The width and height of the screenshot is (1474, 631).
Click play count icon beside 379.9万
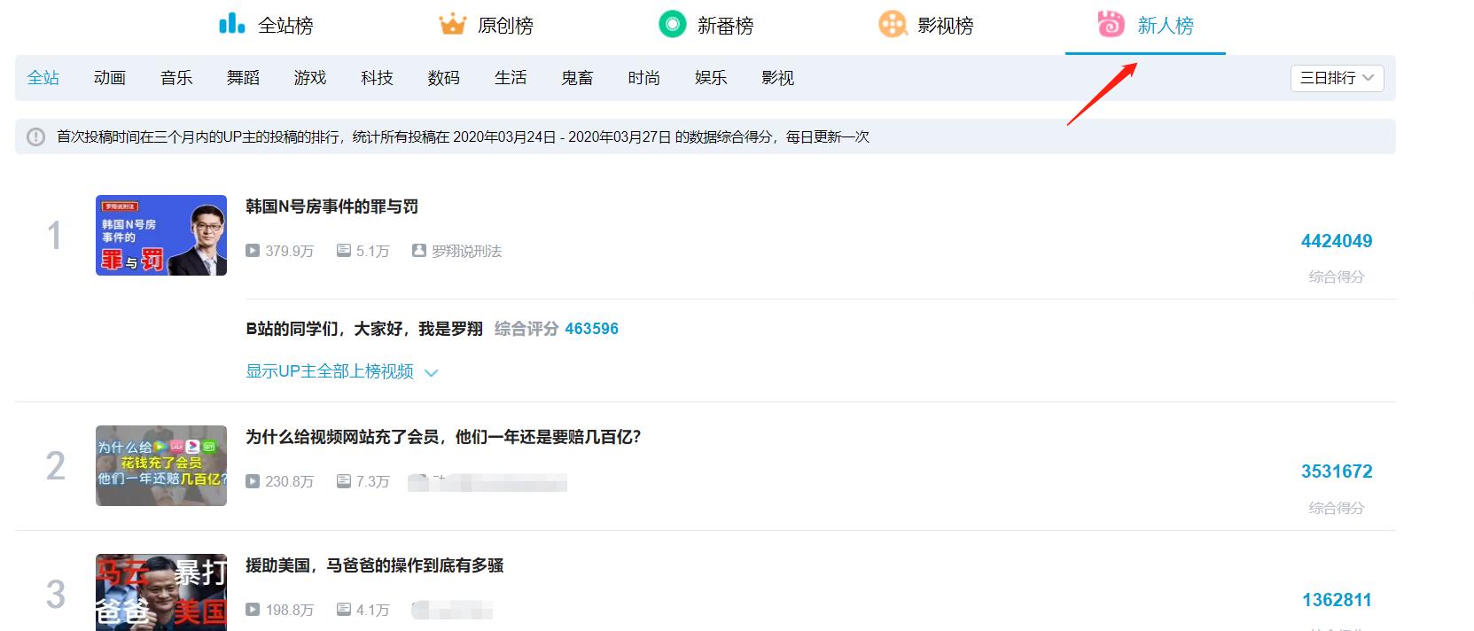pyautogui.click(x=253, y=251)
